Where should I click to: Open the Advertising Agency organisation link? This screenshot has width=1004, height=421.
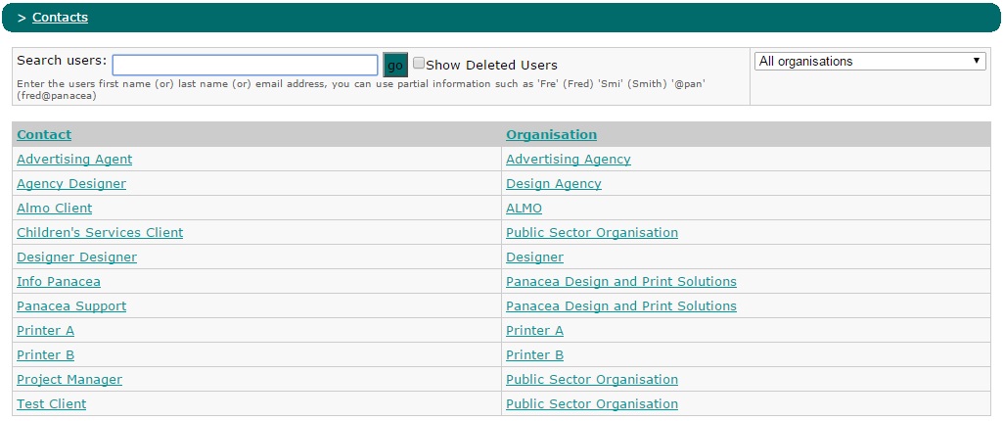click(x=569, y=160)
